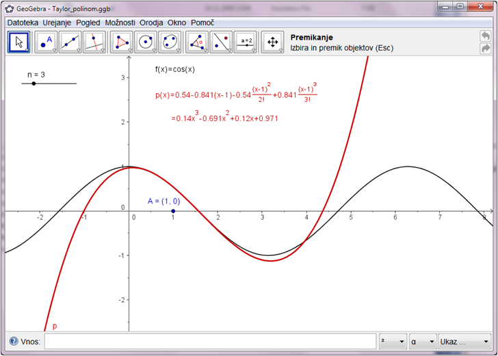The height and width of the screenshot is (356, 498).
Task: Click the Redo arrow icon
Action: (x=485, y=49)
